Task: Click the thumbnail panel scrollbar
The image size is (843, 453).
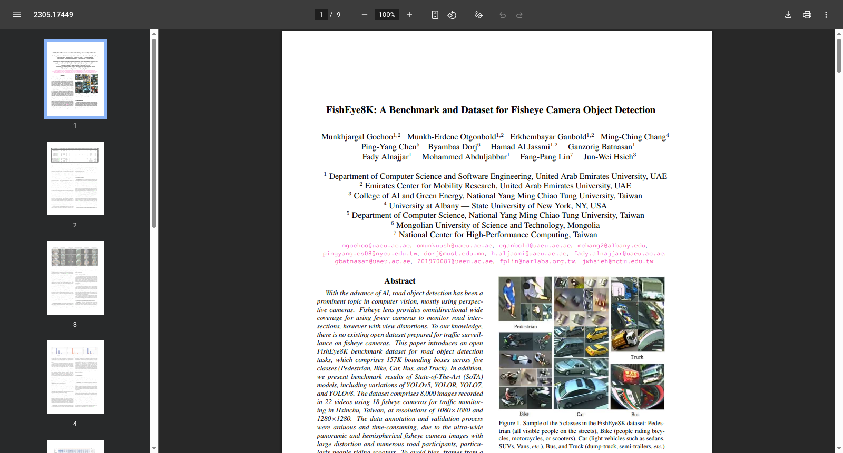Action: tap(154, 133)
